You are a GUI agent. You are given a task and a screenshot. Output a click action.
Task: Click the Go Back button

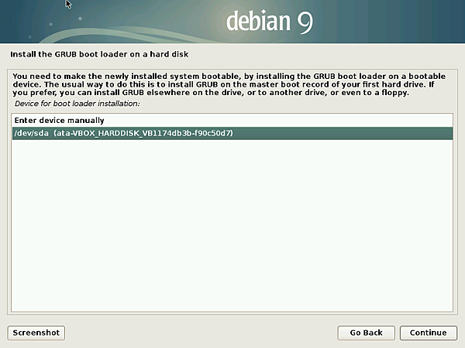366,333
